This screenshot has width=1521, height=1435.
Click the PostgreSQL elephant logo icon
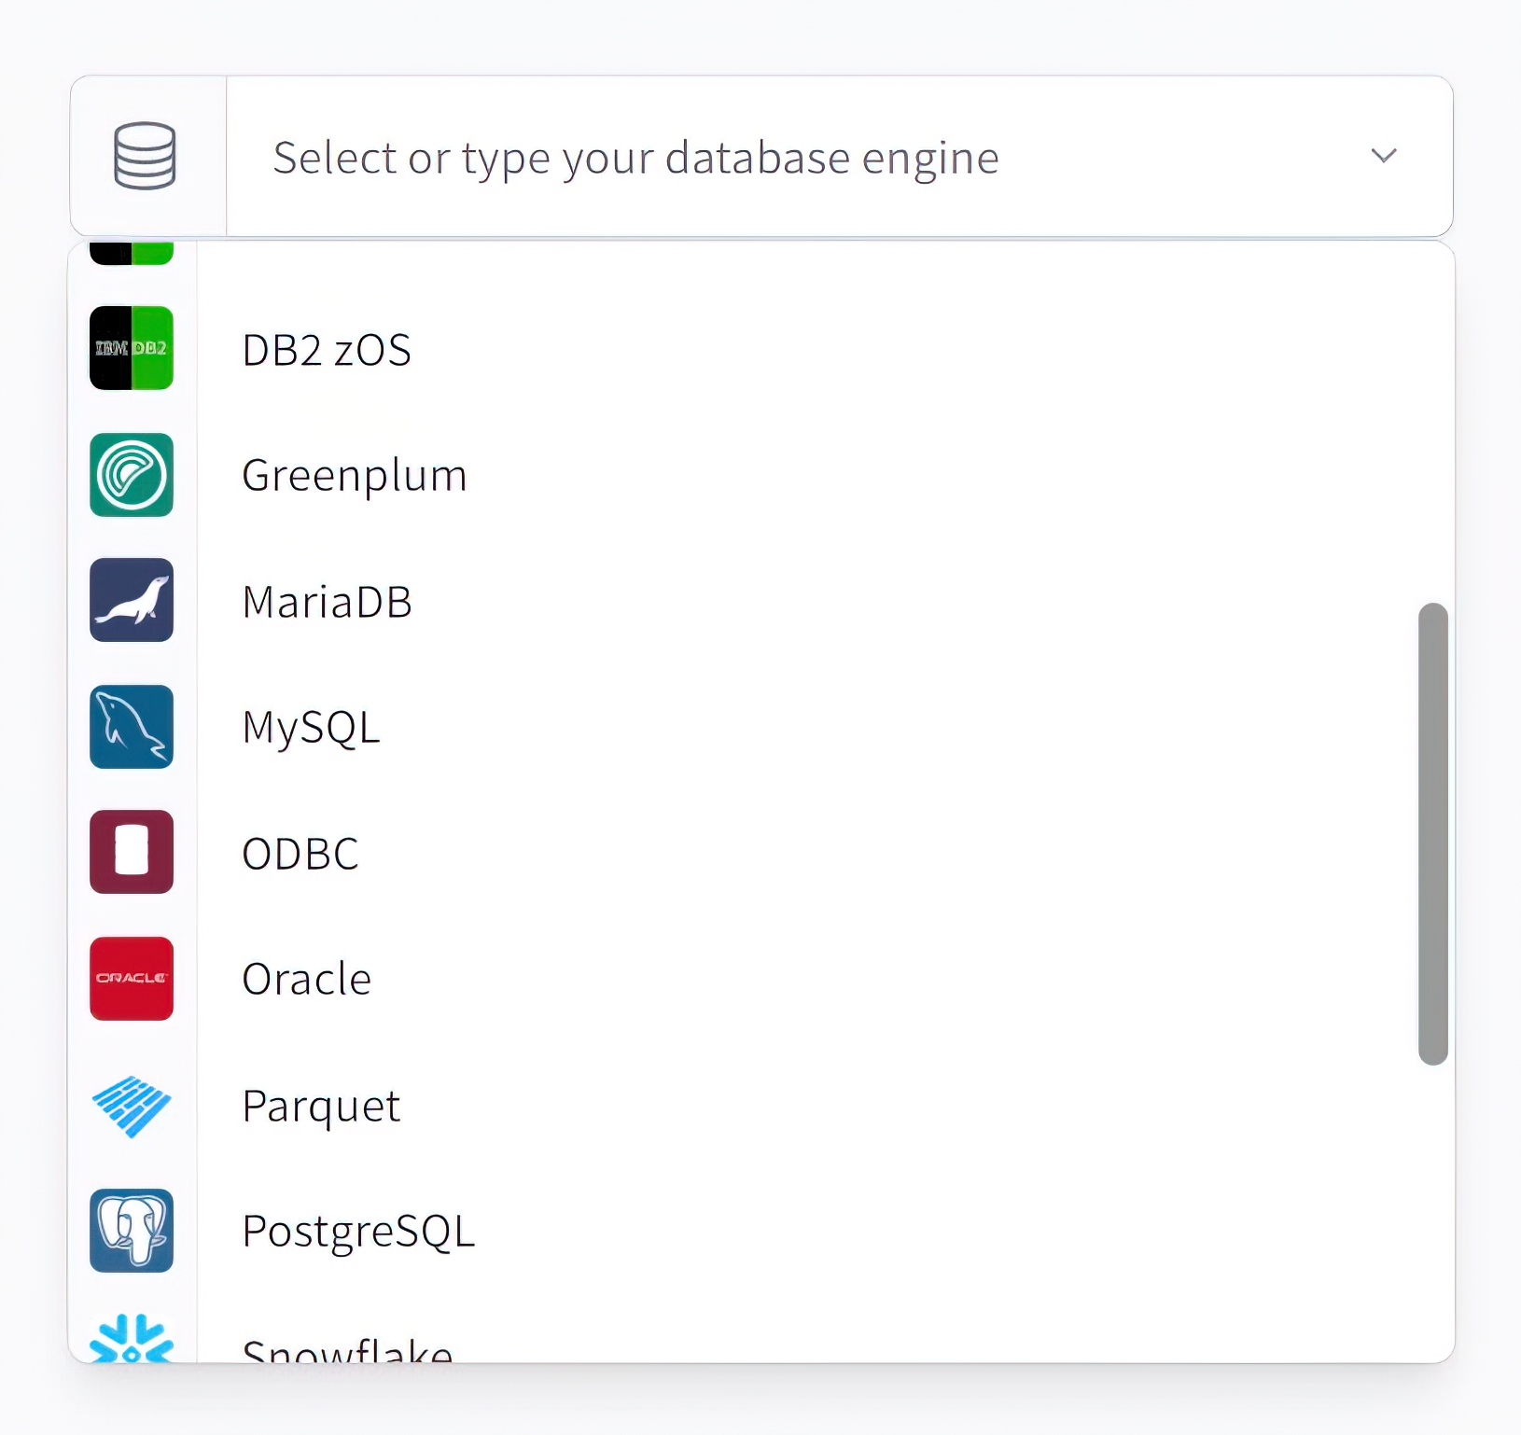(132, 1231)
